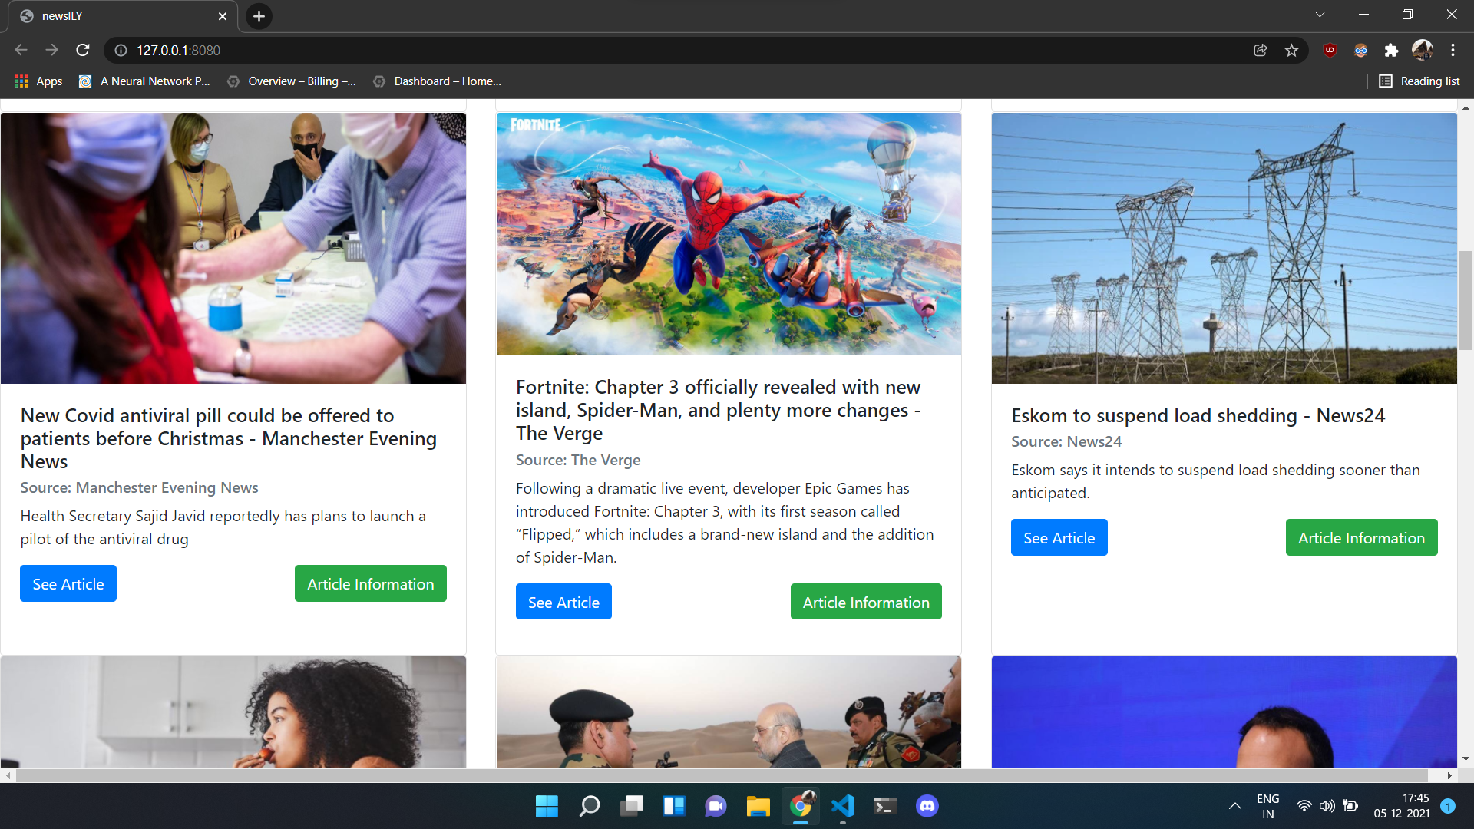The height and width of the screenshot is (829, 1474).
Task: Open the Apps bookmarks shortcut
Action: [x=38, y=81]
